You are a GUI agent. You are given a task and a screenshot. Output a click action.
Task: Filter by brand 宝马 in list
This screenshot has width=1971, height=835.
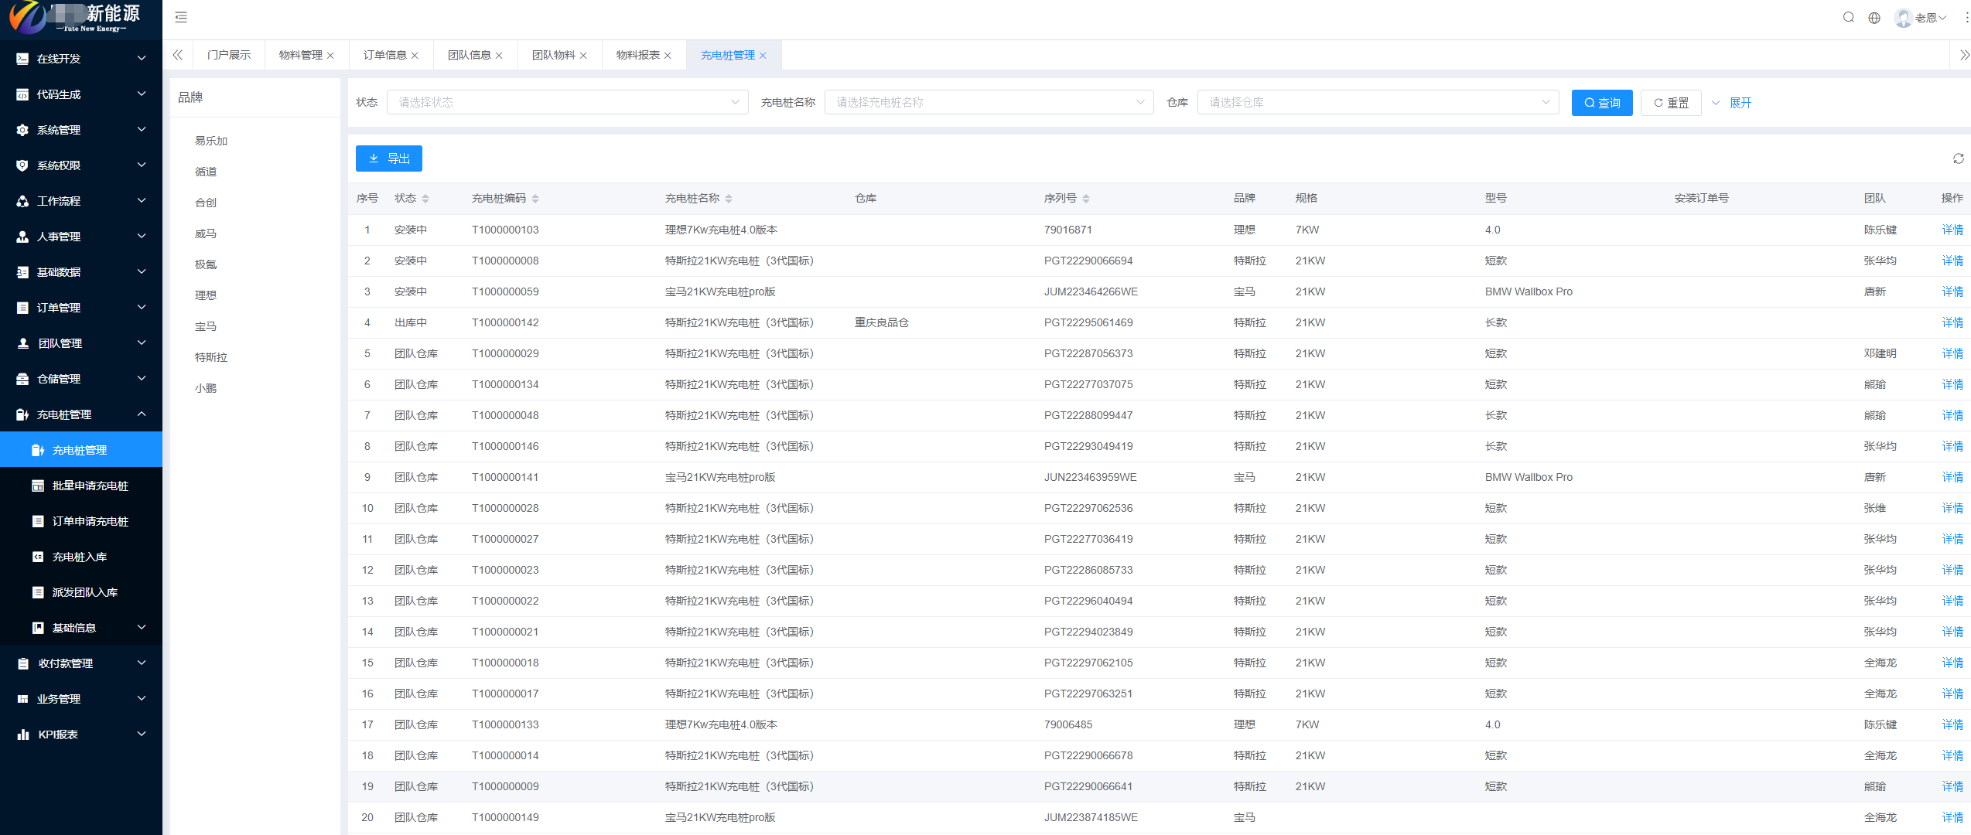(x=206, y=326)
